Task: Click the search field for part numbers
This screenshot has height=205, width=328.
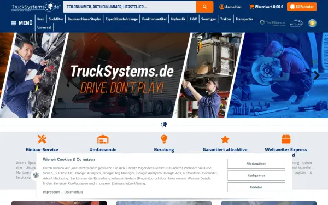Action: coord(130,7)
